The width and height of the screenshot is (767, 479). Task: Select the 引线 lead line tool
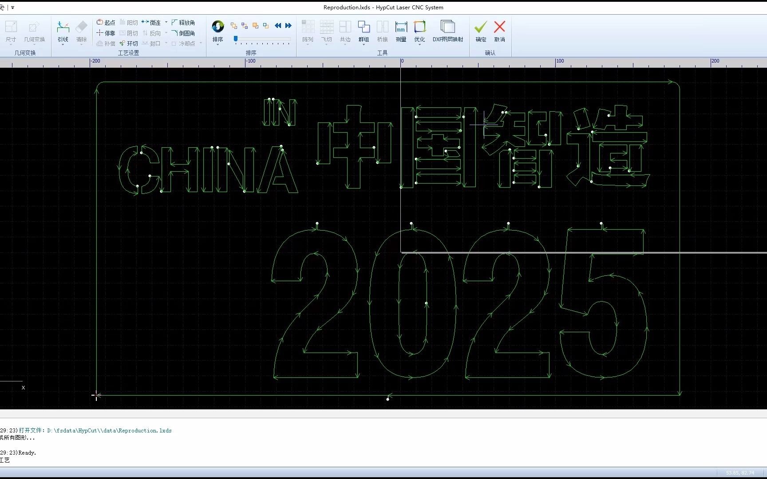tap(63, 31)
